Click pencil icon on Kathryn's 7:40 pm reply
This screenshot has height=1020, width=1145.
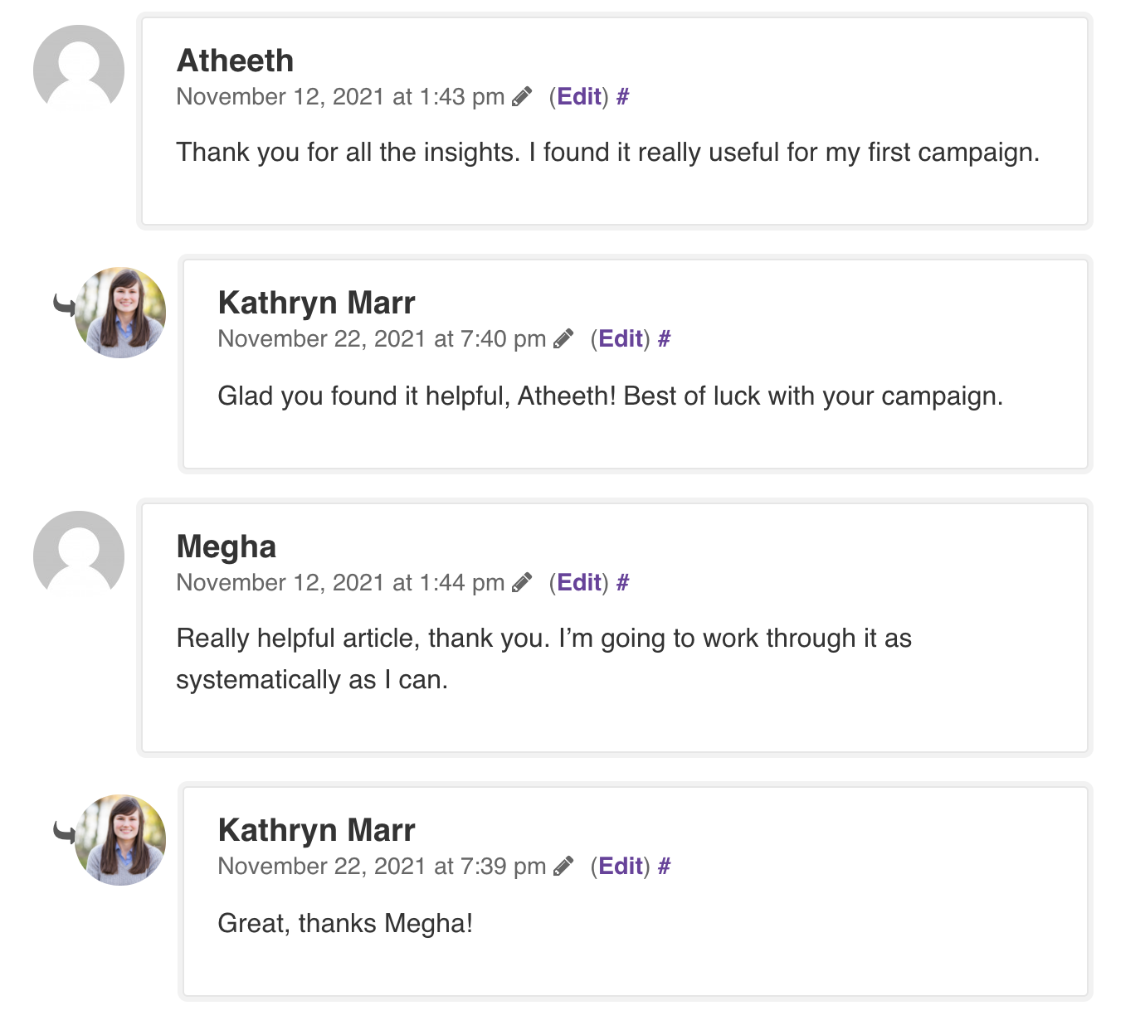click(563, 339)
